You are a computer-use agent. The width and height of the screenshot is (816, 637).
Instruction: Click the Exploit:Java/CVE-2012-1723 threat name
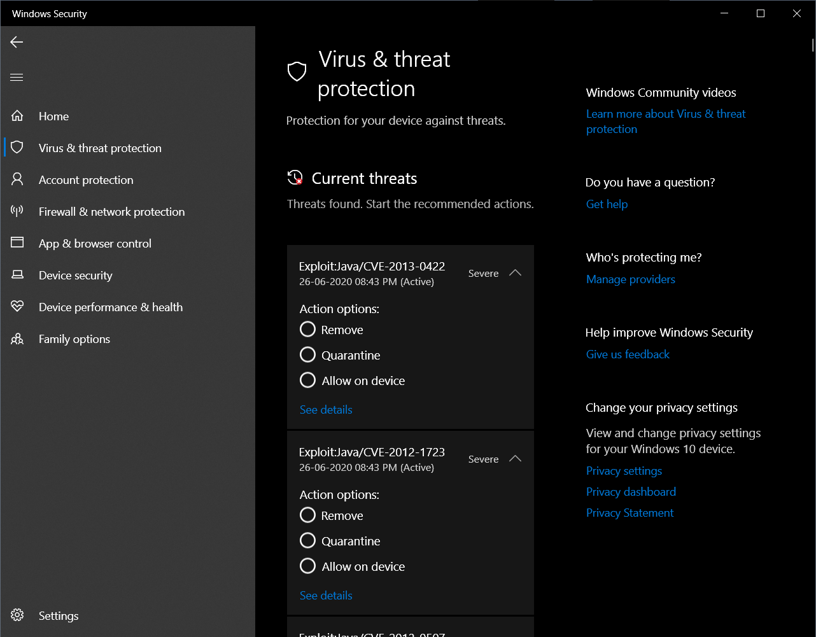pos(372,452)
